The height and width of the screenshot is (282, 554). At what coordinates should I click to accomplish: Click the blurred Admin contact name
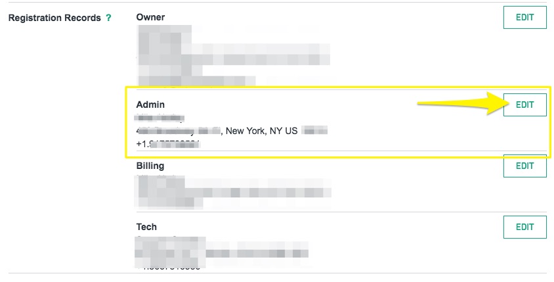click(158, 118)
